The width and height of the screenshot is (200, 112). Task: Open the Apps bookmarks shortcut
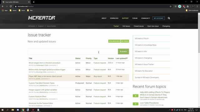pos(5,10)
